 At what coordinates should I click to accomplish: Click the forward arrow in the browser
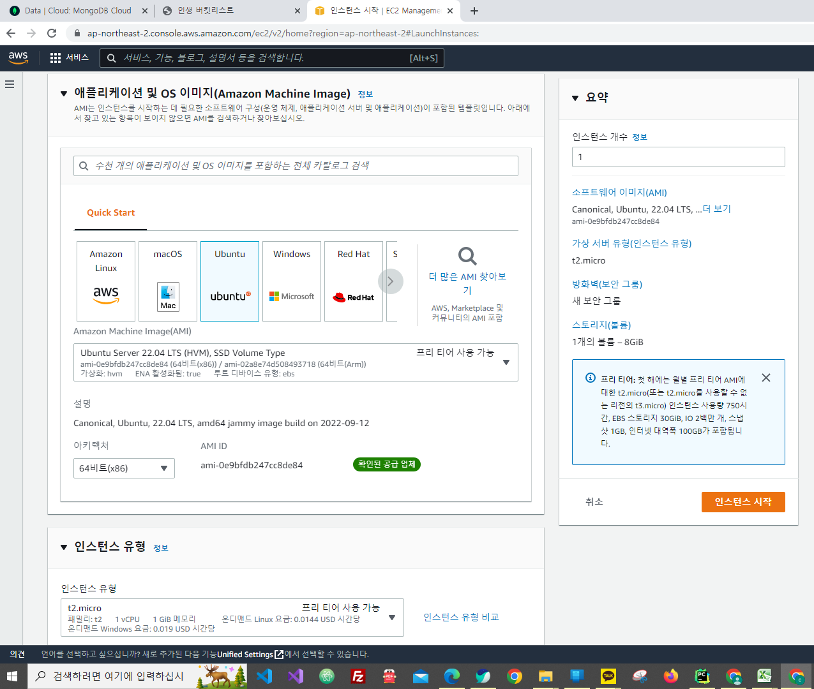tap(31, 33)
